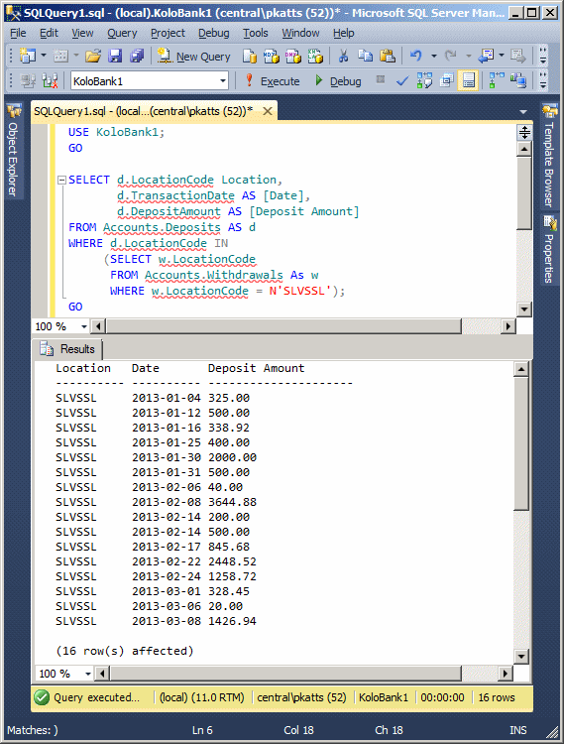The width and height of the screenshot is (564, 744).
Task: Click the Execute button
Action: 272,81
